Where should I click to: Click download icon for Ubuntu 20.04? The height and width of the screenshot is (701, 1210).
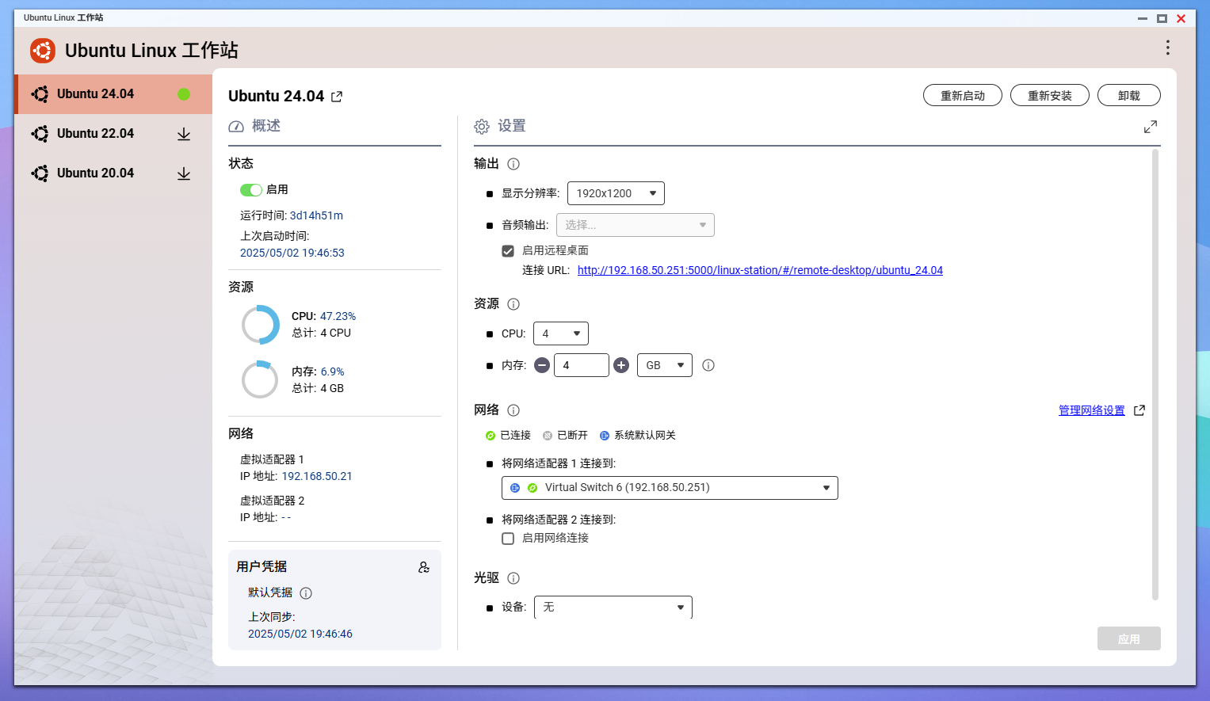[x=184, y=173]
